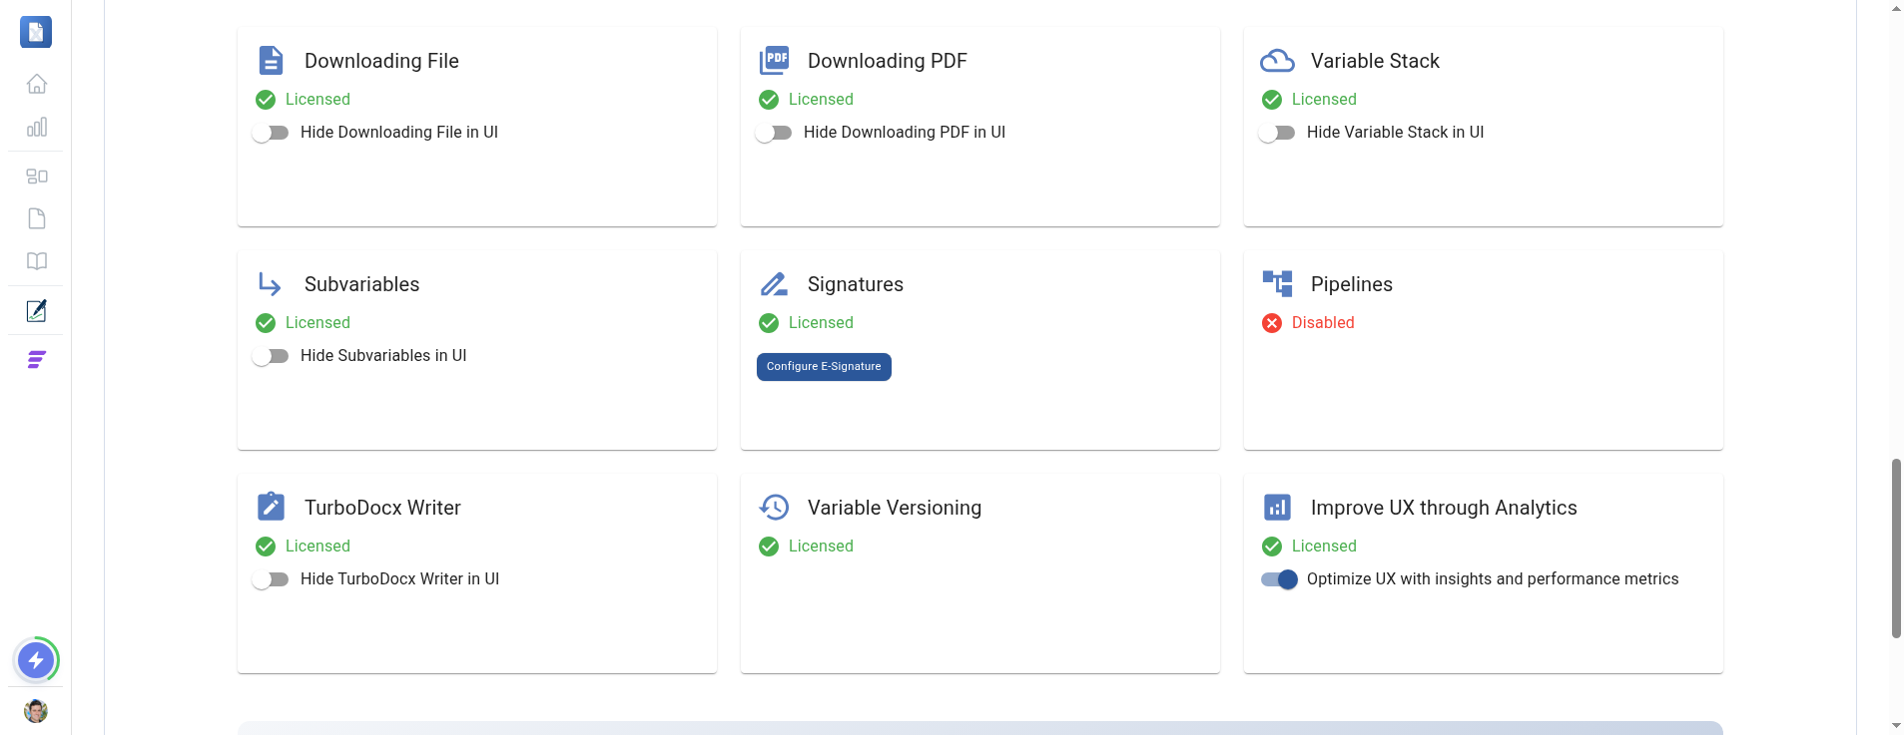Click the Downloading File card title
Viewport: 1904px width, 735px height.
point(381,61)
